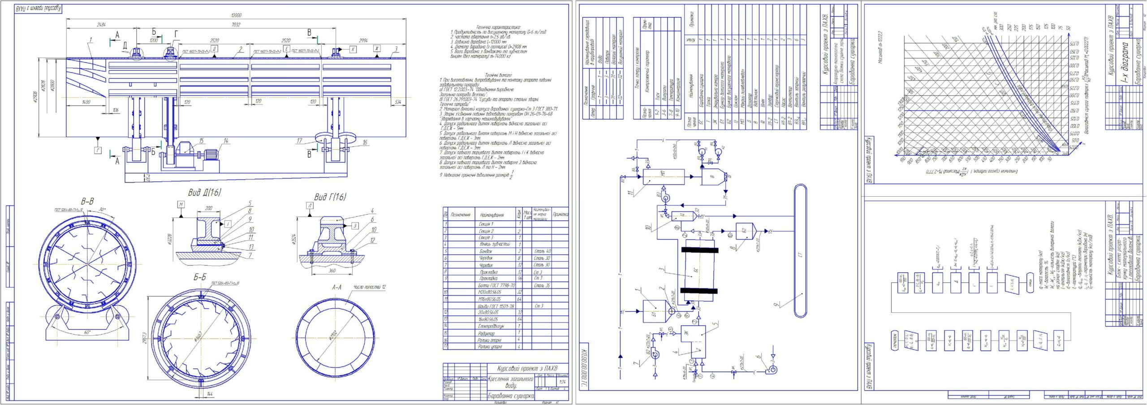Click the '144' dimension under section Б-Б
Screen dimensions: 1147x405
point(210,394)
